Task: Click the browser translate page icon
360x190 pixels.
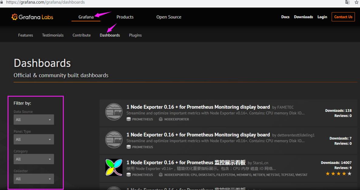Action: tap(347, 2)
